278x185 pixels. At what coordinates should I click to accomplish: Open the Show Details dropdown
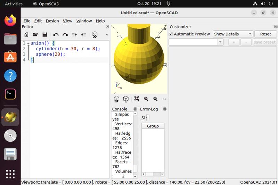pos(232,34)
